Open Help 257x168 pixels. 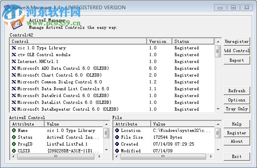pos(237,124)
